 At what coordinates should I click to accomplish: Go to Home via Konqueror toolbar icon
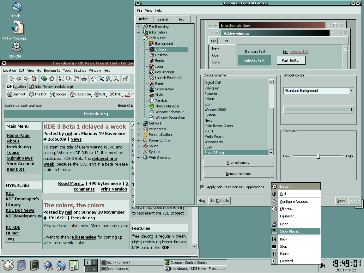[34, 79]
